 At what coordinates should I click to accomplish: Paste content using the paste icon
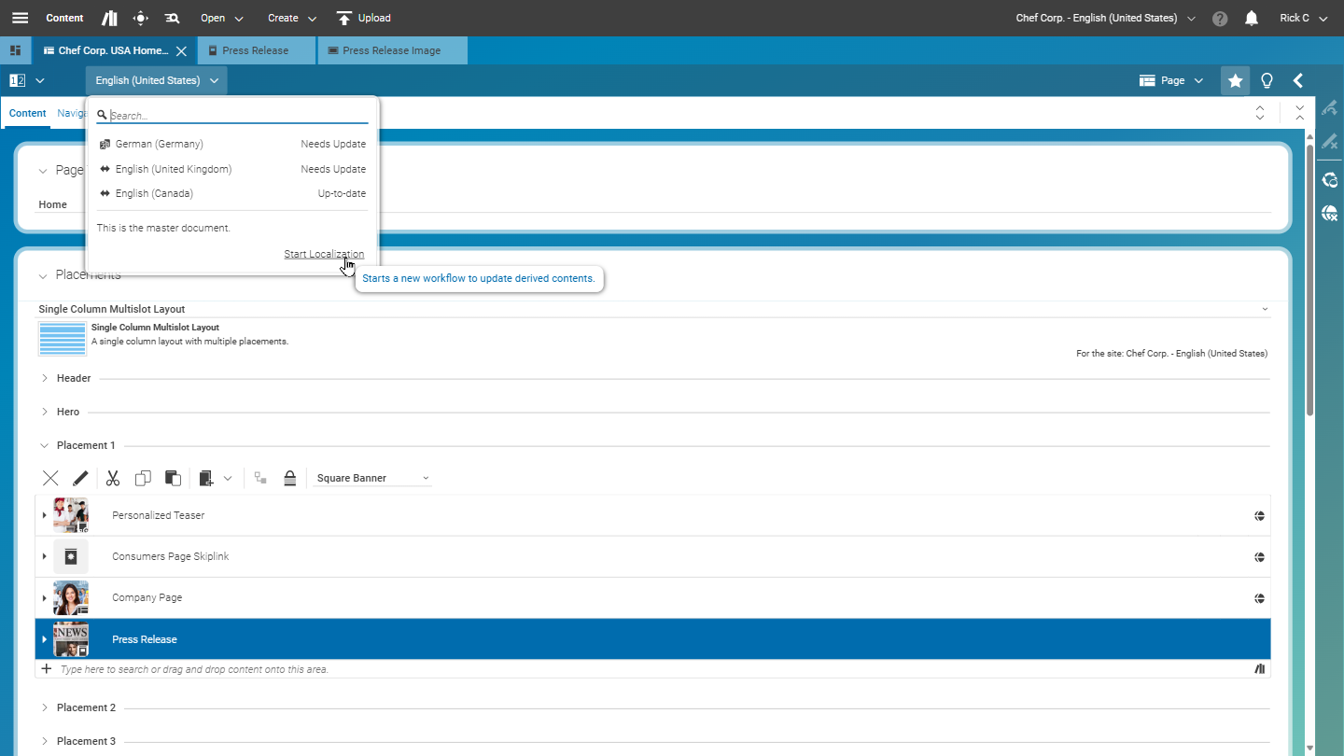(172, 477)
